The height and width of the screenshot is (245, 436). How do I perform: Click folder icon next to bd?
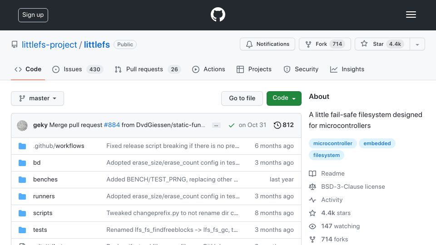click(x=22, y=163)
